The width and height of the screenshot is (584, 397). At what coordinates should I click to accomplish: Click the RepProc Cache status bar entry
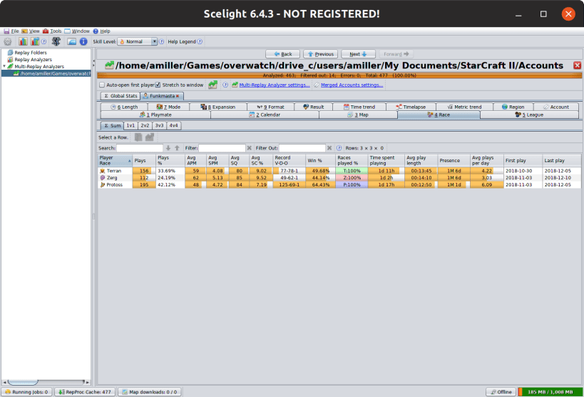[x=85, y=392]
